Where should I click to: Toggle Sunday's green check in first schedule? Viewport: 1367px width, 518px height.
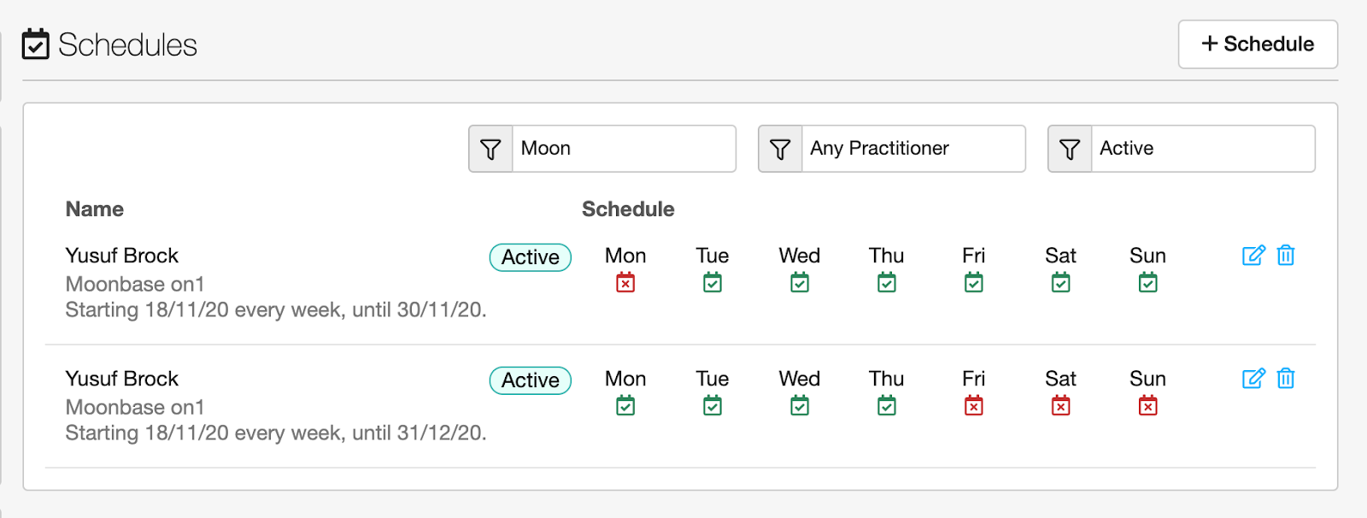(1147, 283)
